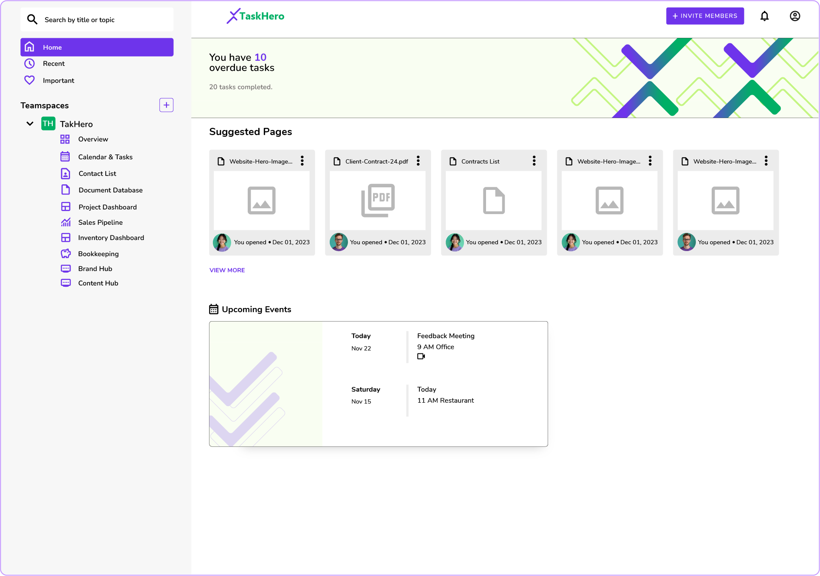Click three-dot menu on Contracts List
The height and width of the screenshot is (576, 820).
[534, 161]
